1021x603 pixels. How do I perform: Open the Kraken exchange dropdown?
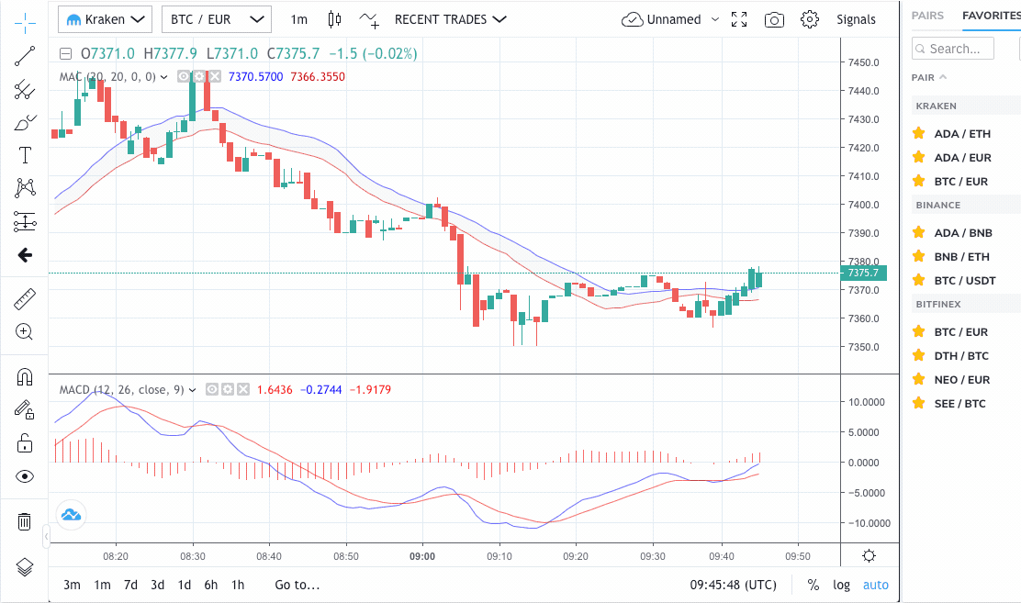click(105, 19)
